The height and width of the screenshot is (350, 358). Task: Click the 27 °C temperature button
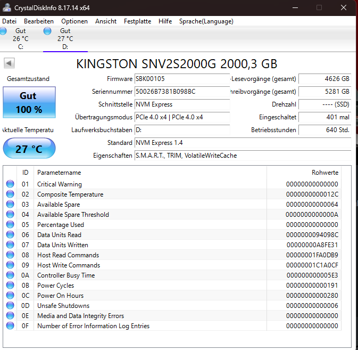tap(29, 148)
